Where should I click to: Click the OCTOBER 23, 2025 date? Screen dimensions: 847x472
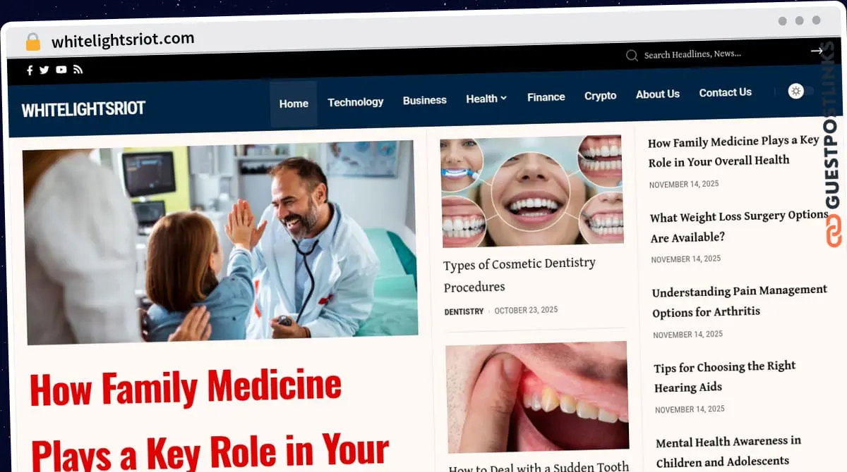(x=526, y=310)
